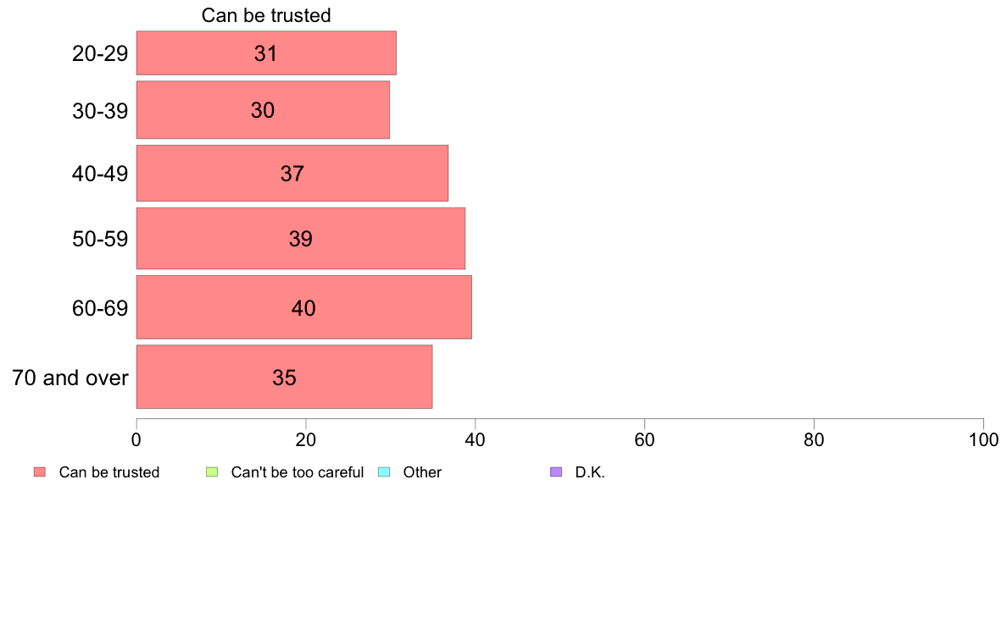Click the Can't be too careful legend text
Screen dimensions: 1007x623
click(298, 472)
